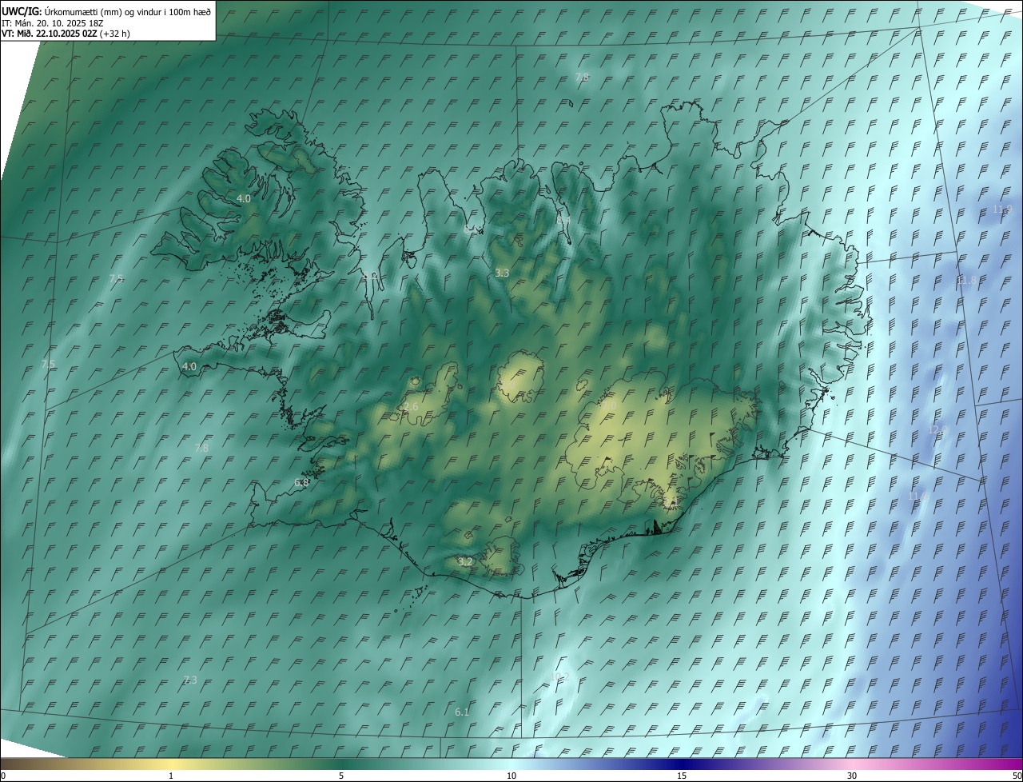Image resolution: width=1023 pixels, height=782 pixels.
Task: Click the 11.8 value label on the map
Action: point(966,280)
